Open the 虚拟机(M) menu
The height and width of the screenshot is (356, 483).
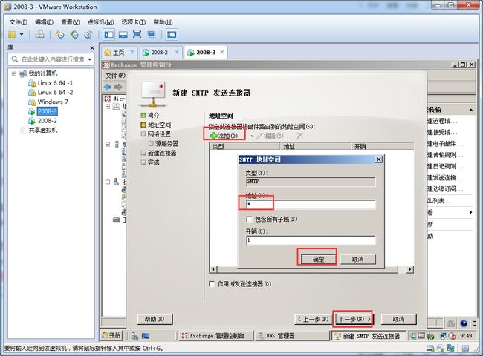101,22
